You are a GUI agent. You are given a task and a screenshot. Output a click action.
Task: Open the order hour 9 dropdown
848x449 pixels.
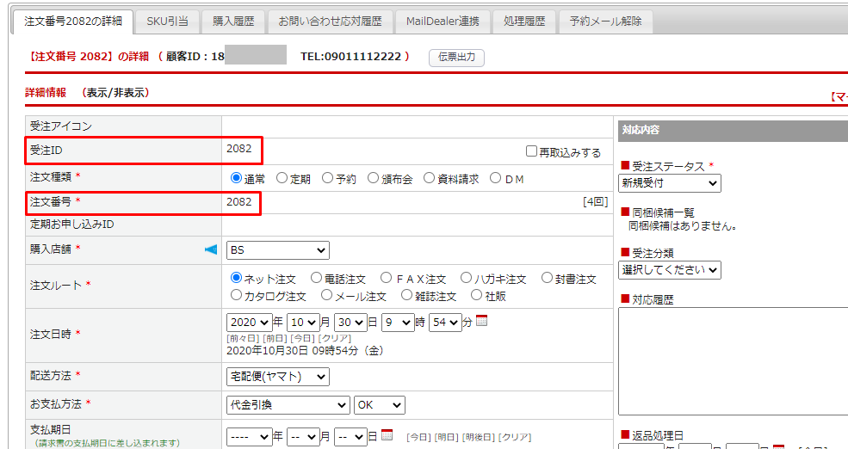(x=398, y=323)
